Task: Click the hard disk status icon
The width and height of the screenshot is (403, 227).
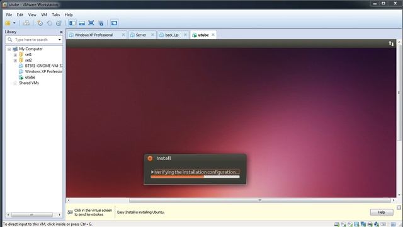Action: pyautogui.click(x=337, y=224)
